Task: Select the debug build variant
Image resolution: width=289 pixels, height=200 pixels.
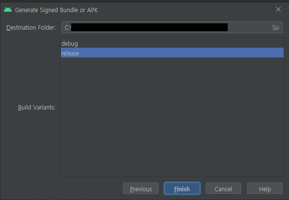Action: 172,43
